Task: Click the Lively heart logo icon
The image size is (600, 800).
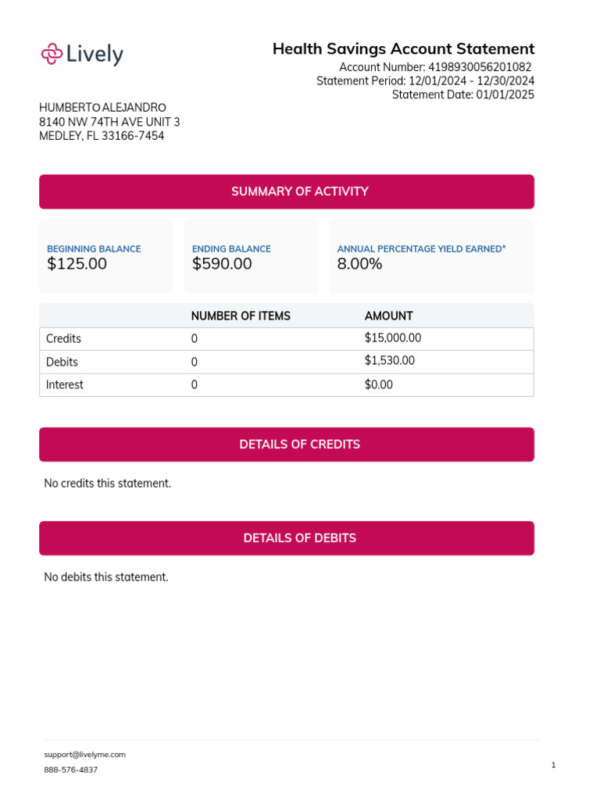Action: click(52, 53)
